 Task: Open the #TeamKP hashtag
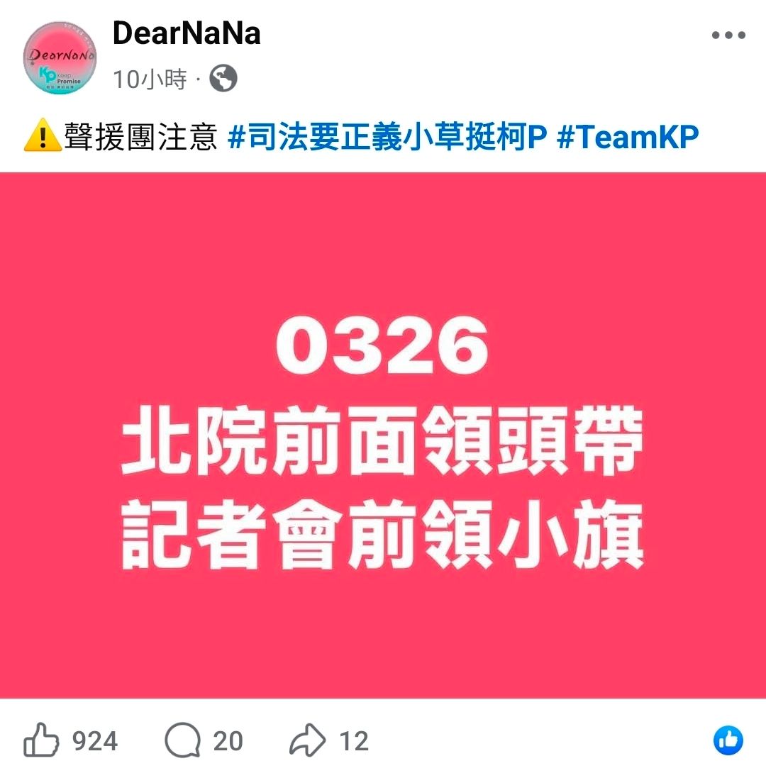[628, 136]
